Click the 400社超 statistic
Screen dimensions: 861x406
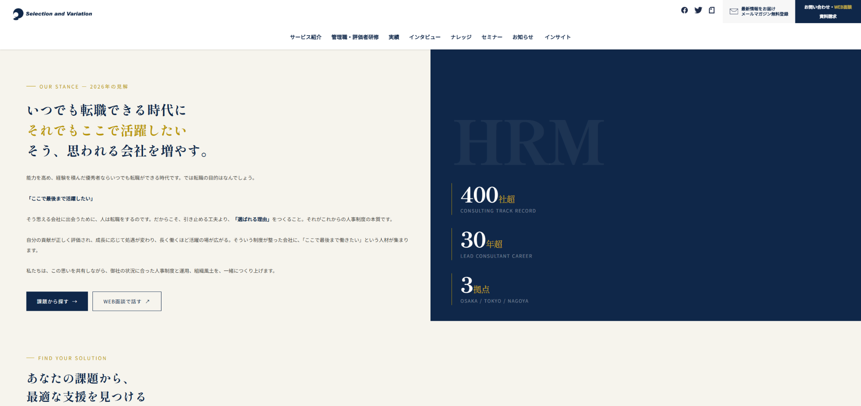[x=488, y=195]
